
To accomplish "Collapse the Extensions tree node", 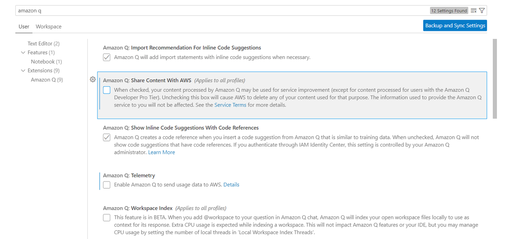I will [x=23, y=71].
